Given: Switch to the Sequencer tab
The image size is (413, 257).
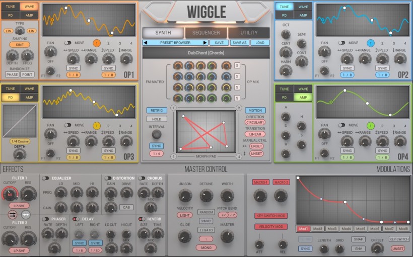Looking at the screenshot, I should pyautogui.click(x=205, y=33).
